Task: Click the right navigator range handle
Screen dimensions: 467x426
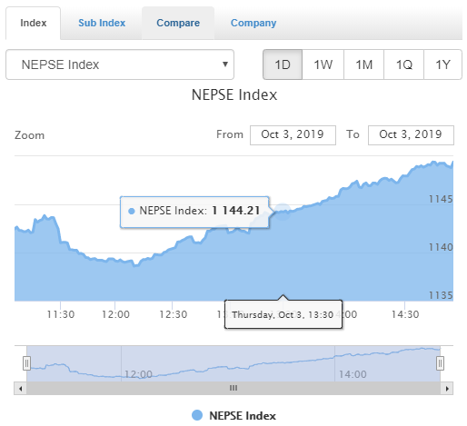Action: tap(440, 363)
